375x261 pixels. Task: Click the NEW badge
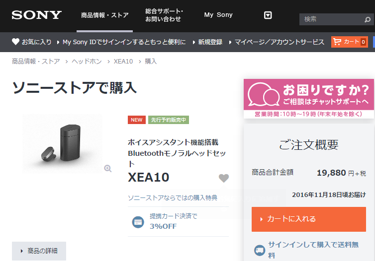pos(137,120)
